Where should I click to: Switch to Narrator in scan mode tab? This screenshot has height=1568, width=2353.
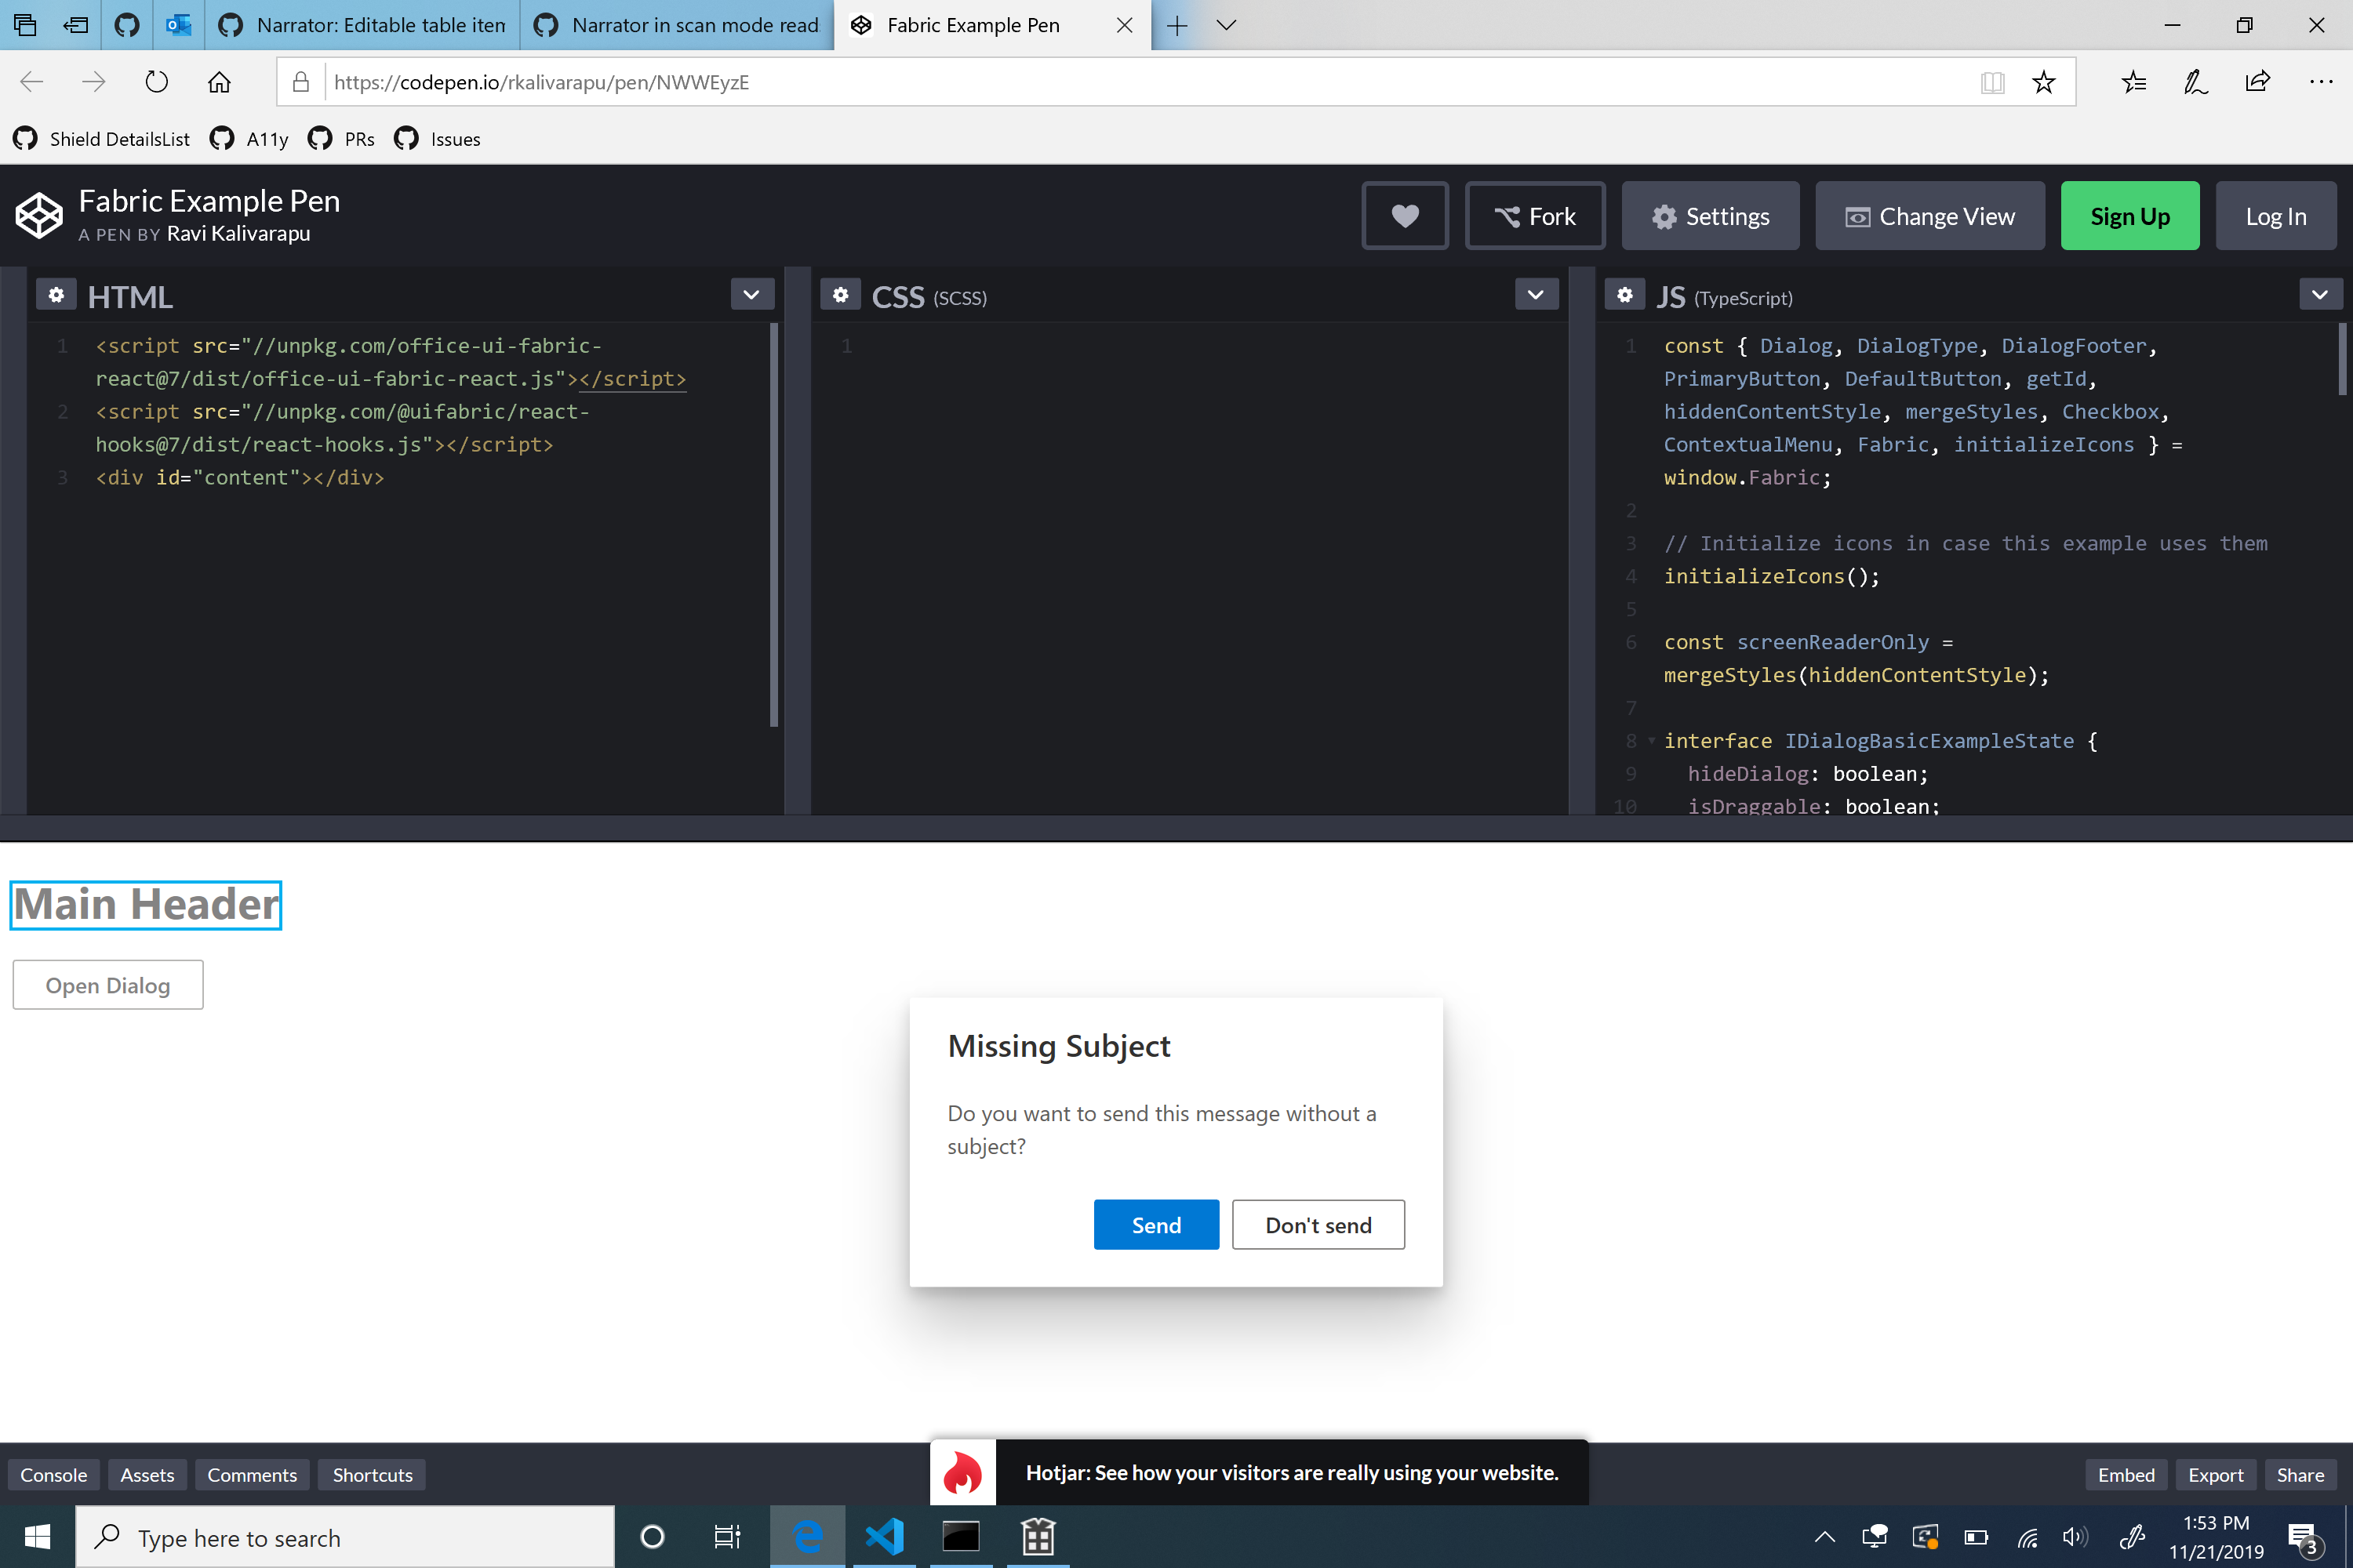678,25
